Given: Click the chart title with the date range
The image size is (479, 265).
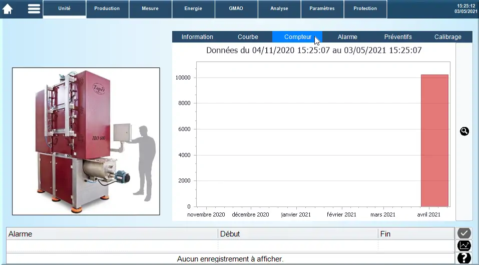Looking at the screenshot, I should (314, 50).
